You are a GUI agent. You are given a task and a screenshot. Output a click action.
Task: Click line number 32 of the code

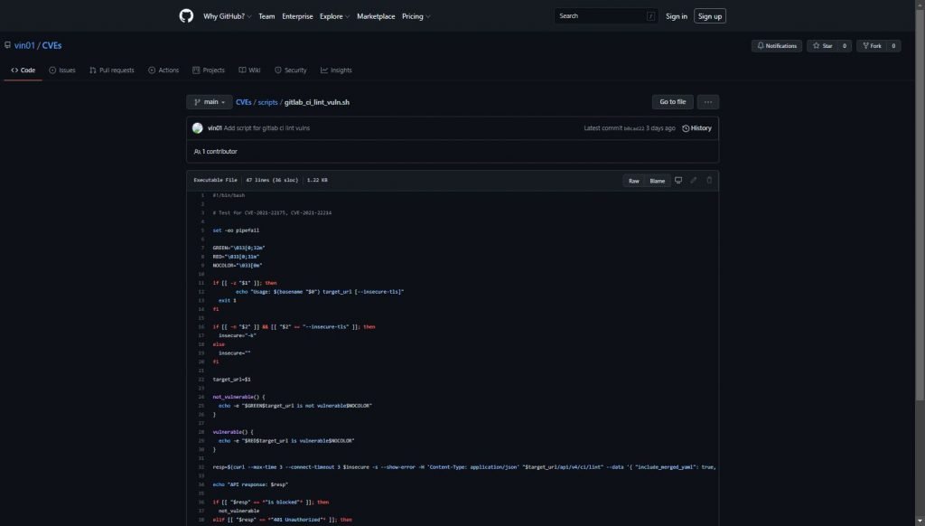pos(201,467)
